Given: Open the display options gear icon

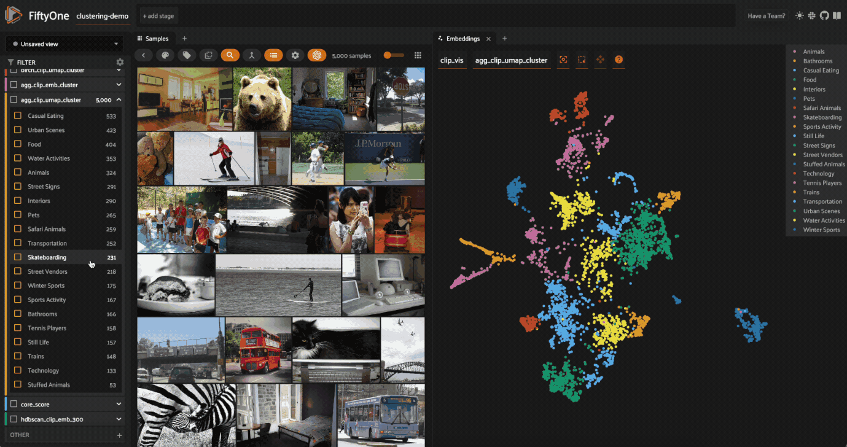Looking at the screenshot, I should (295, 55).
